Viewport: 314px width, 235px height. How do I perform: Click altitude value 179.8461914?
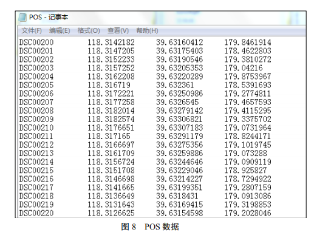[x=248, y=43]
